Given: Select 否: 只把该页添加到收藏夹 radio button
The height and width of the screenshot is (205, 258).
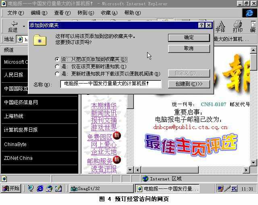Looking at the screenshot, I should (57, 59).
